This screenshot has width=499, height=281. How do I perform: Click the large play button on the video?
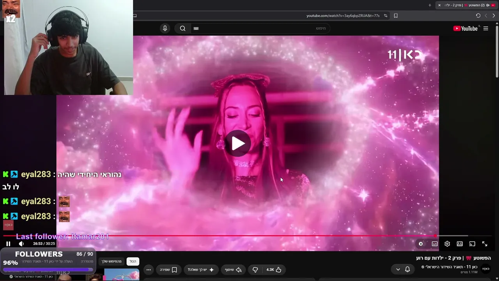[x=238, y=143]
